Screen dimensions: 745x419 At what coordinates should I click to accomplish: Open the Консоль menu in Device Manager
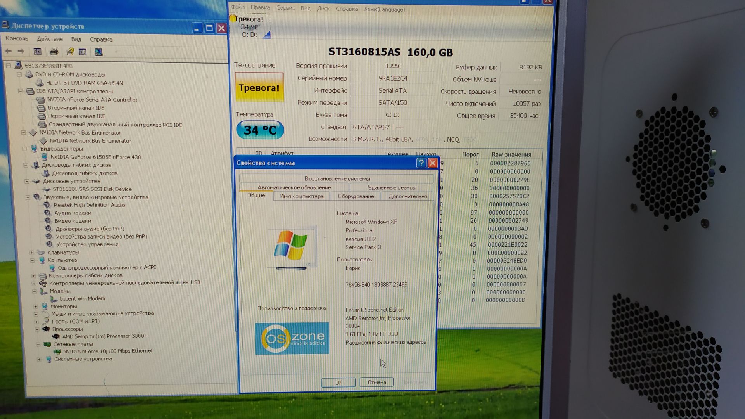[x=17, y=38]
